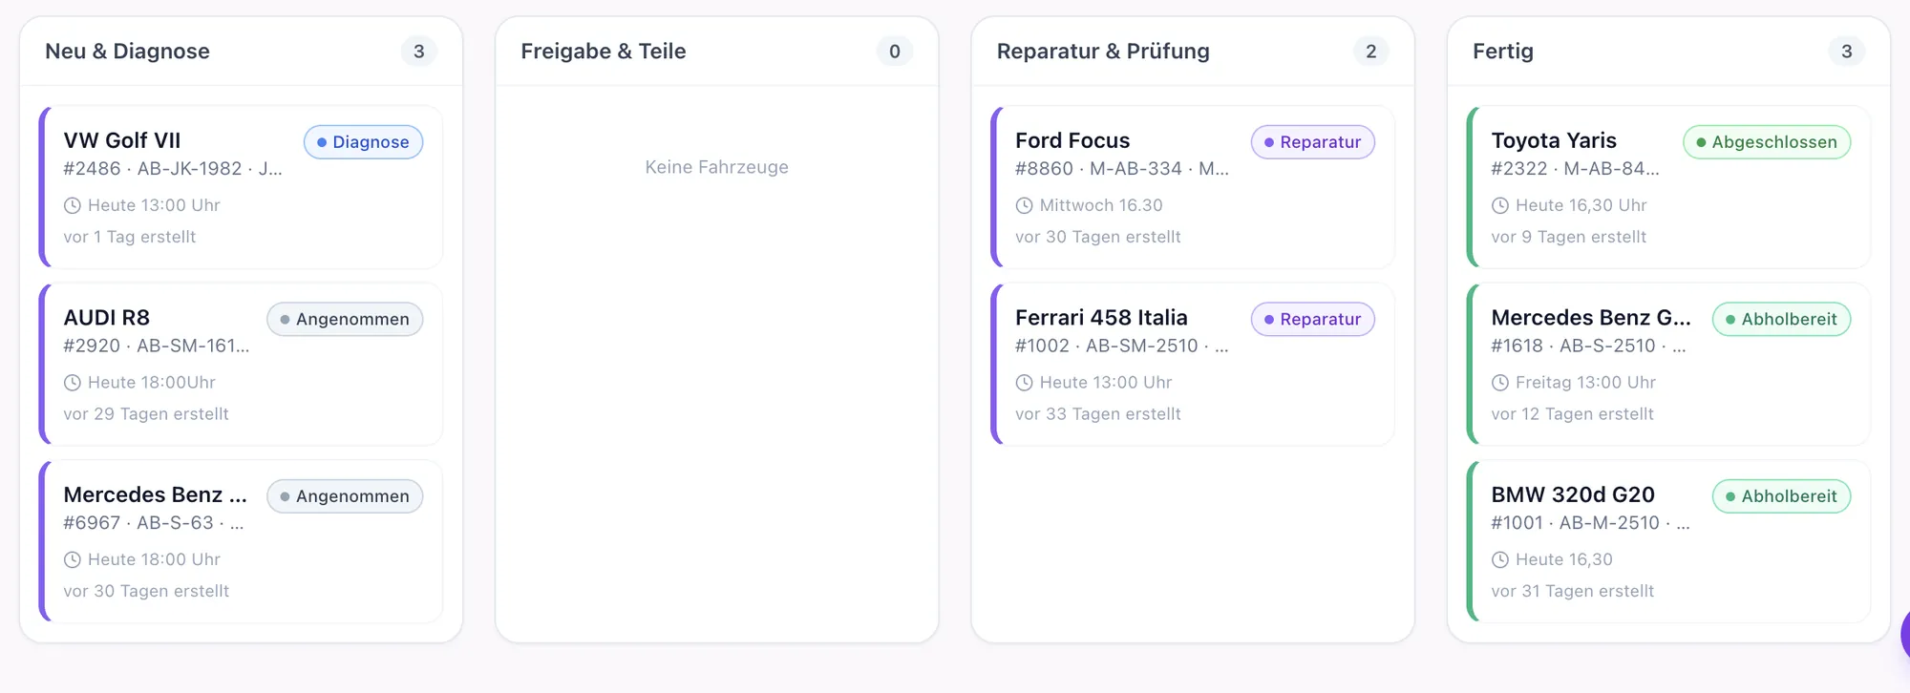Click the clock icon on the Ferrari 458 Italia card
The width and height of the screenshot is (1910, 693).
(x=1024, y=383)
